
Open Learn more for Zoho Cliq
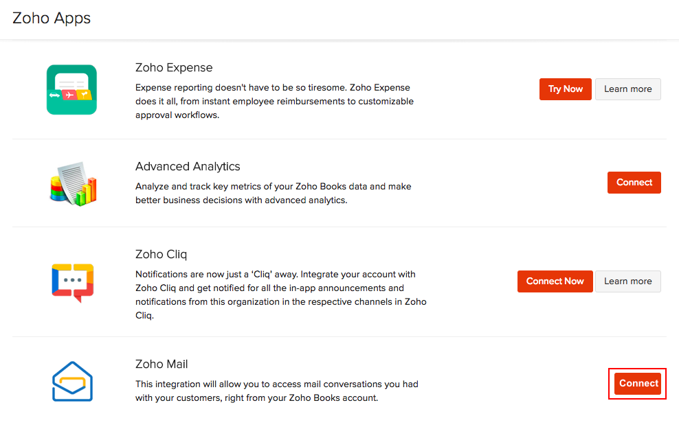tap(627, 281)
